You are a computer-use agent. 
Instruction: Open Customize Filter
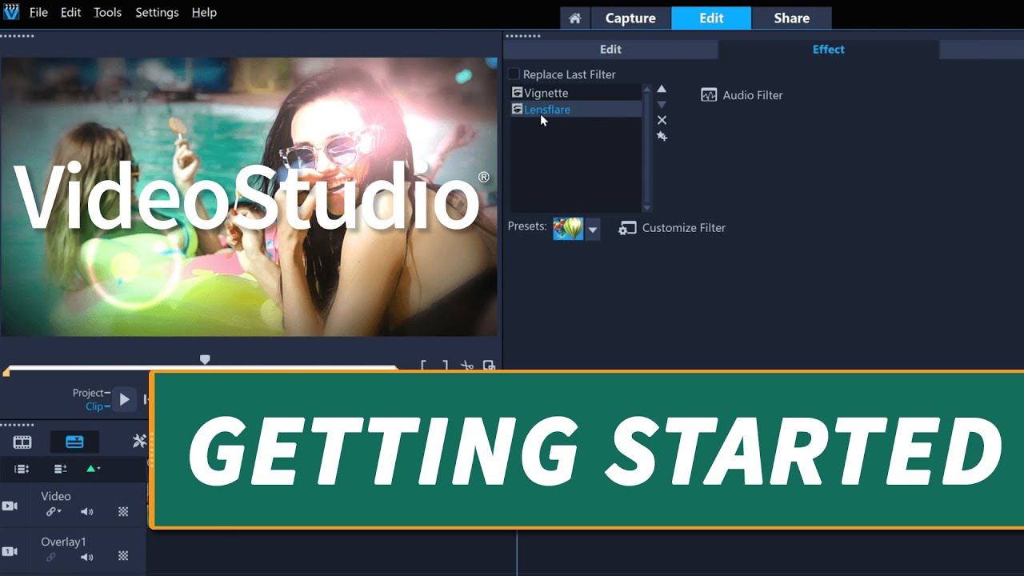point(672,228)
